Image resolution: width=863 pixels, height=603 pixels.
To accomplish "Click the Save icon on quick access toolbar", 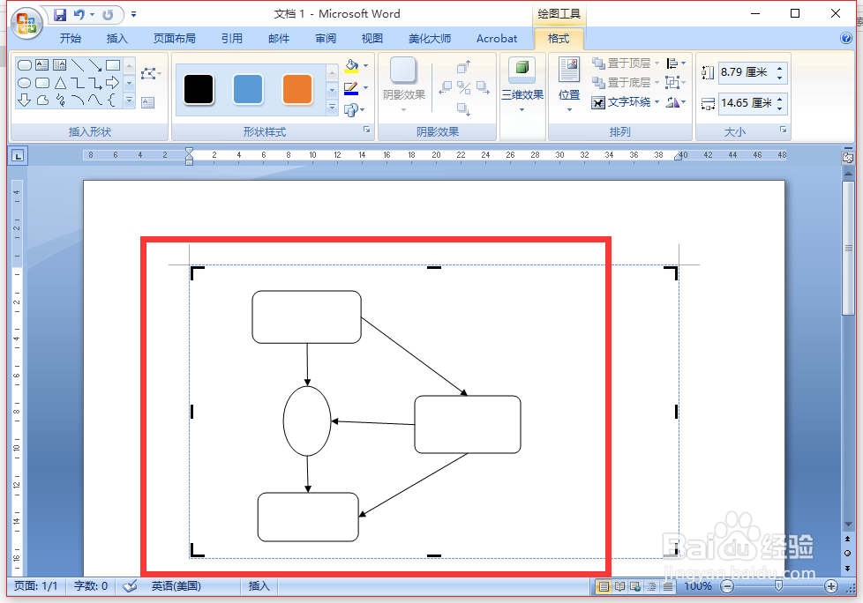I will pyautogui.click(x=60, y=13).
